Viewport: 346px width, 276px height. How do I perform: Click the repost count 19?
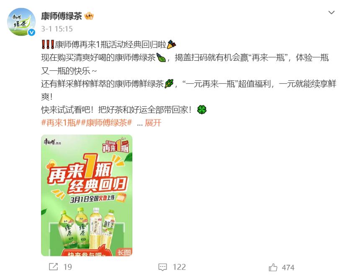point(68,267)
